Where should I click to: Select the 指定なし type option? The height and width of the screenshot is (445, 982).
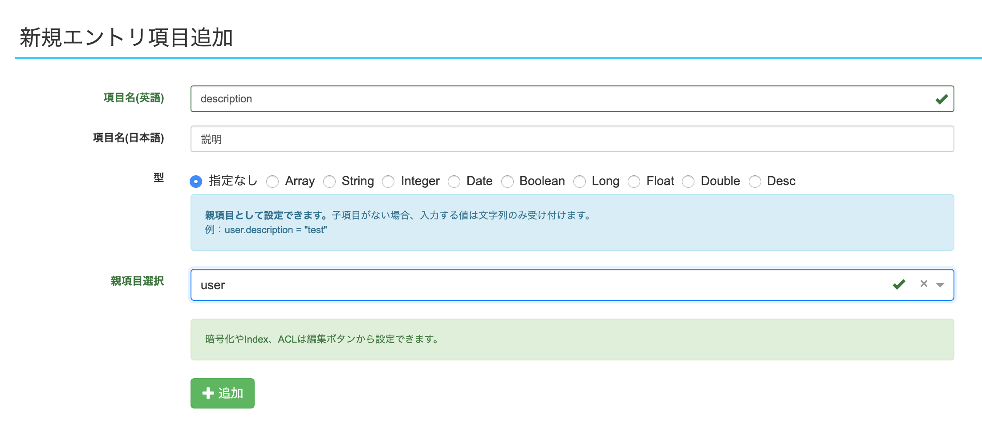(x=195, y=181)
